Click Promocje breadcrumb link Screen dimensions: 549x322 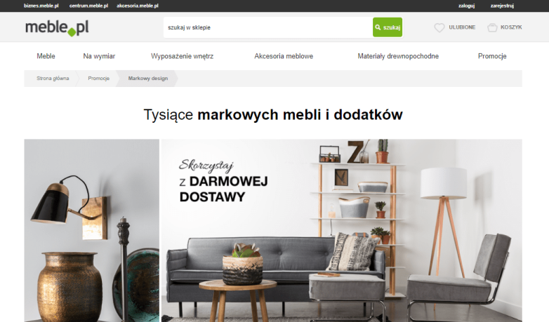(x=99, y=79)
